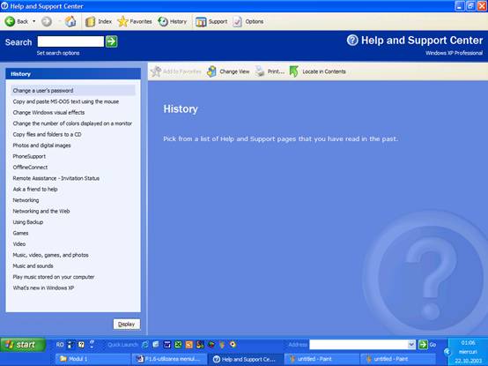Click the History toolbar button
The image size is (488, 366).
pos(172,21)
